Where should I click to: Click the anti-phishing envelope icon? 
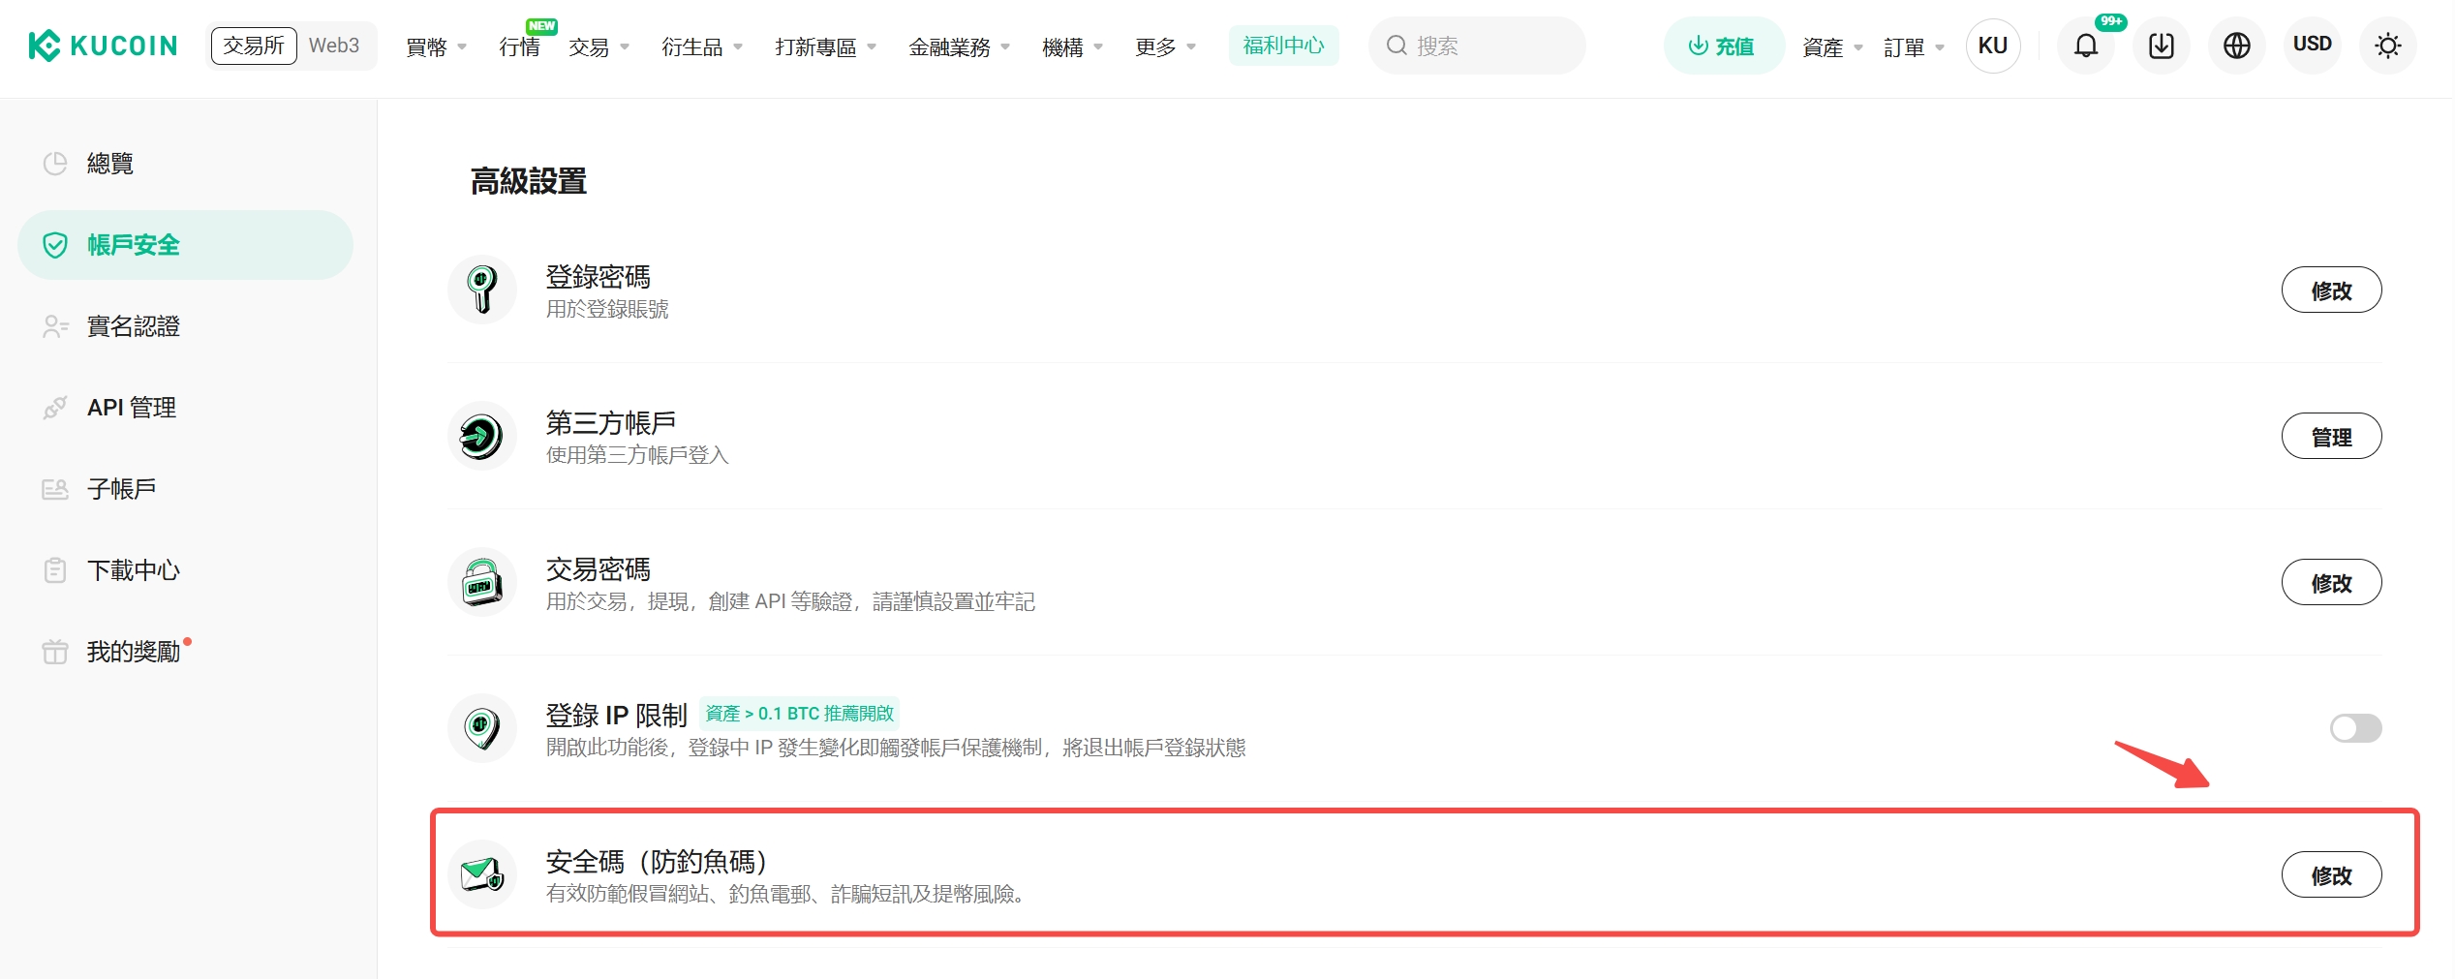pyautogui.click(x=481, y=874)
